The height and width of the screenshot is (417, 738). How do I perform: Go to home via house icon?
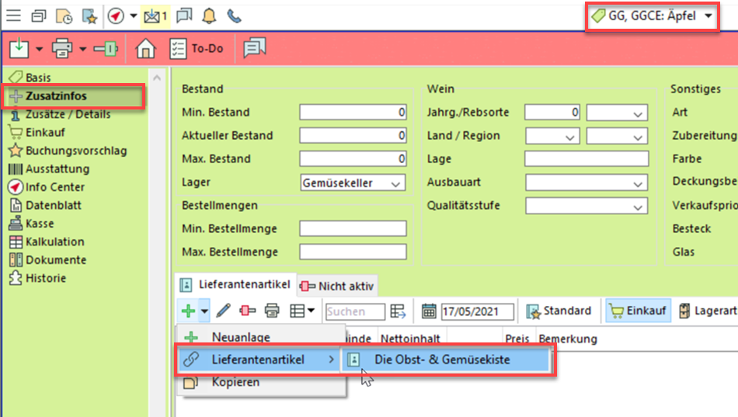point(145,48)
